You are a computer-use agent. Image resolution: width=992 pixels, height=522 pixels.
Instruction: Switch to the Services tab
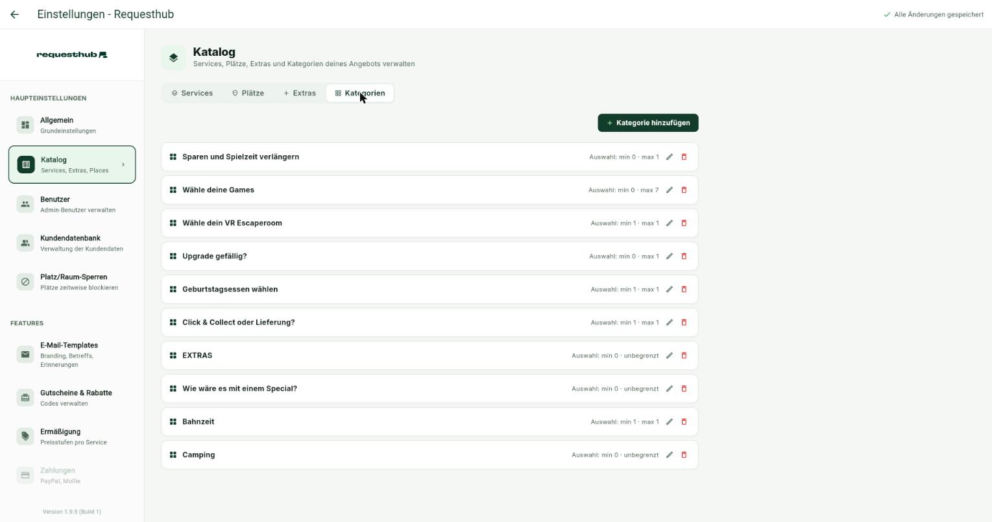coord(192,93)
